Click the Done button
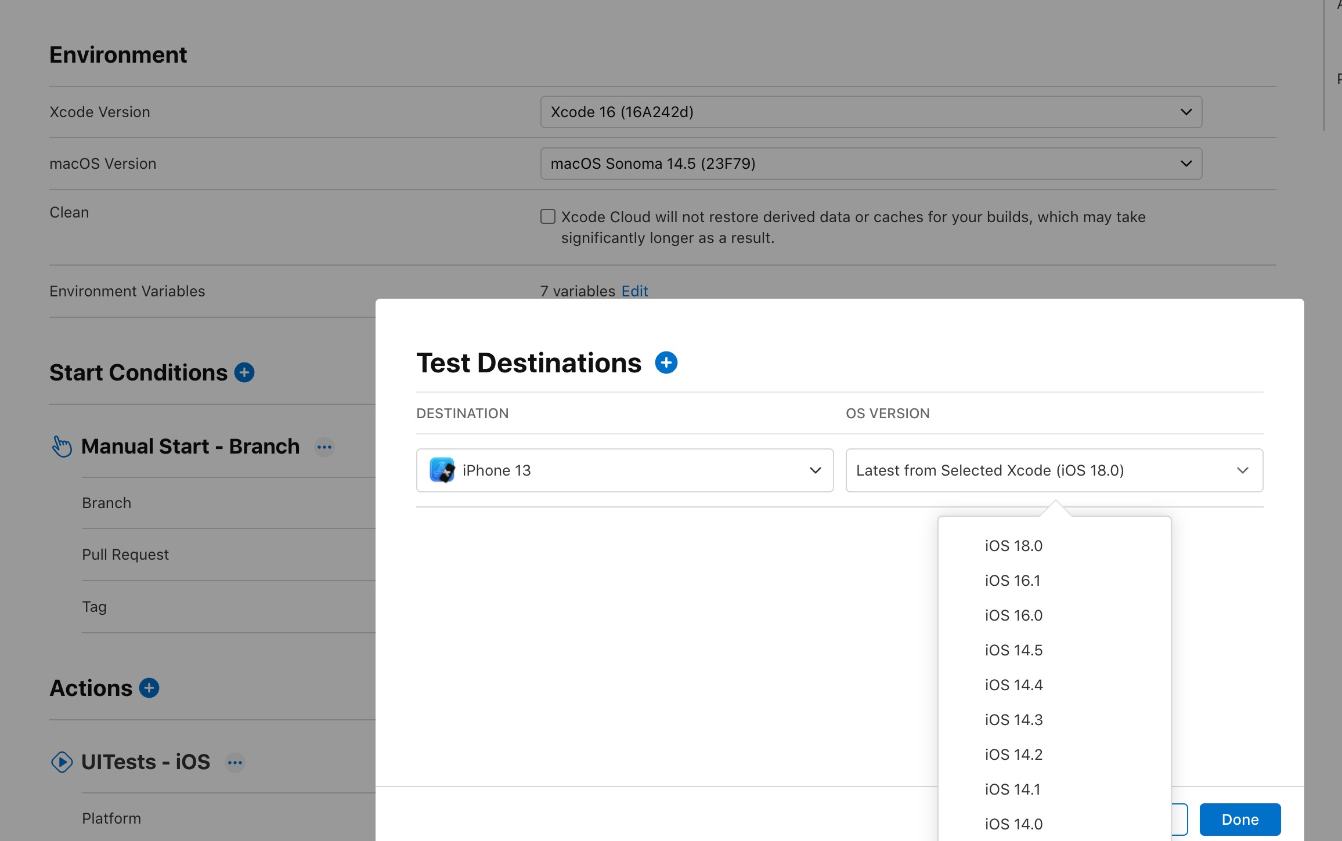This screenshot has height=841, width=1342. 1240,820
